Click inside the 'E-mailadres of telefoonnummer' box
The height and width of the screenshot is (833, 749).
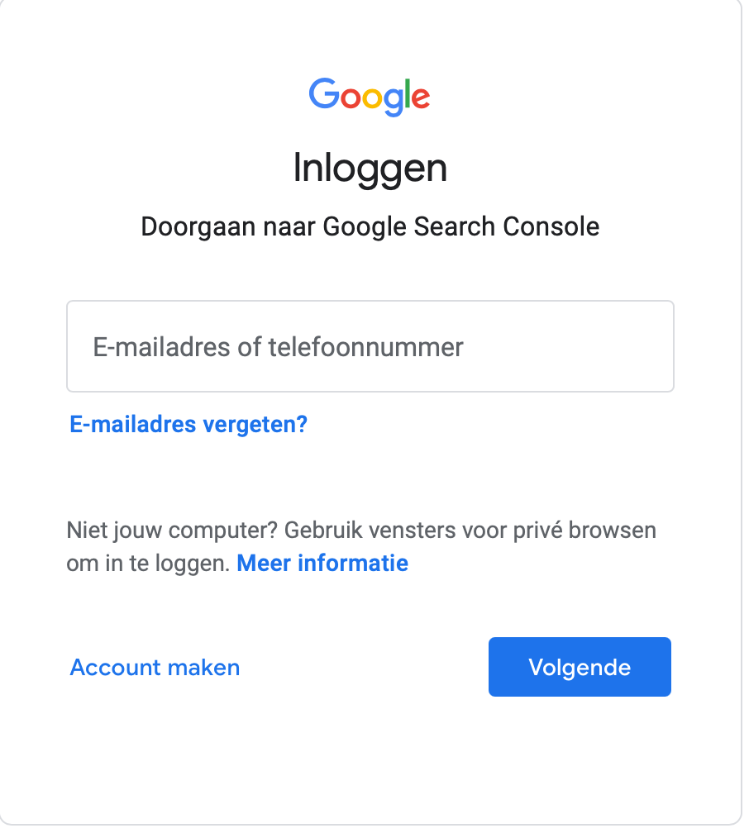pyautogui.click(x=370, y=346)
